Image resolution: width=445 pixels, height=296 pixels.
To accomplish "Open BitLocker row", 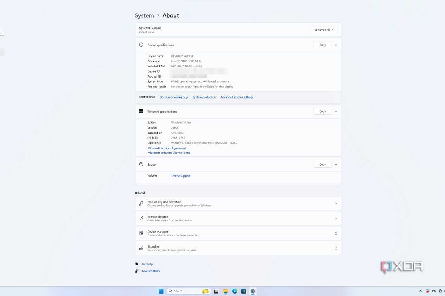I will tap(238, 248).
